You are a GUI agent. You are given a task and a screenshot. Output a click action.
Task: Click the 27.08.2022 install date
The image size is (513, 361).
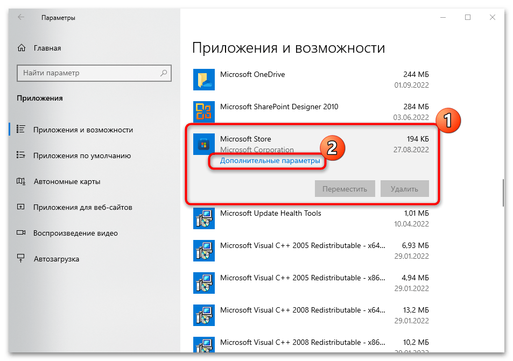point(411,150)
